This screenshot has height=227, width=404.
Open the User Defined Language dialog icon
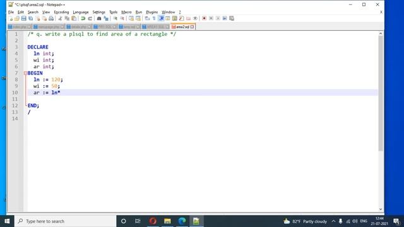[x=168, y=18]
